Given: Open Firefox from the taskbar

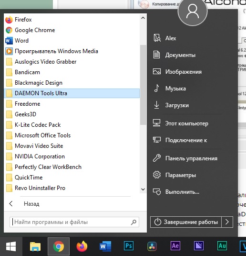Looking at the screenshot, I should (82, 246).
